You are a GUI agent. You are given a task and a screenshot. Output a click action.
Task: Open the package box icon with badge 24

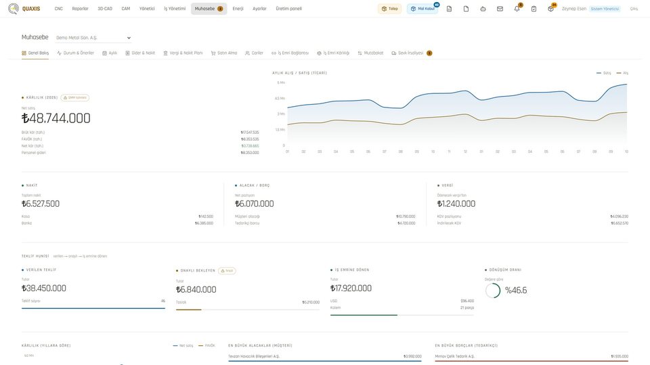(x=550, y=9)
